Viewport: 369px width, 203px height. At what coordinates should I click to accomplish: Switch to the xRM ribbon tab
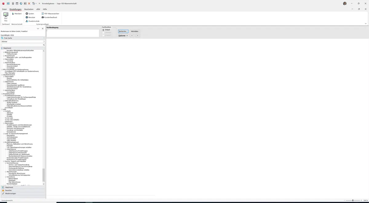click(38, 9)
